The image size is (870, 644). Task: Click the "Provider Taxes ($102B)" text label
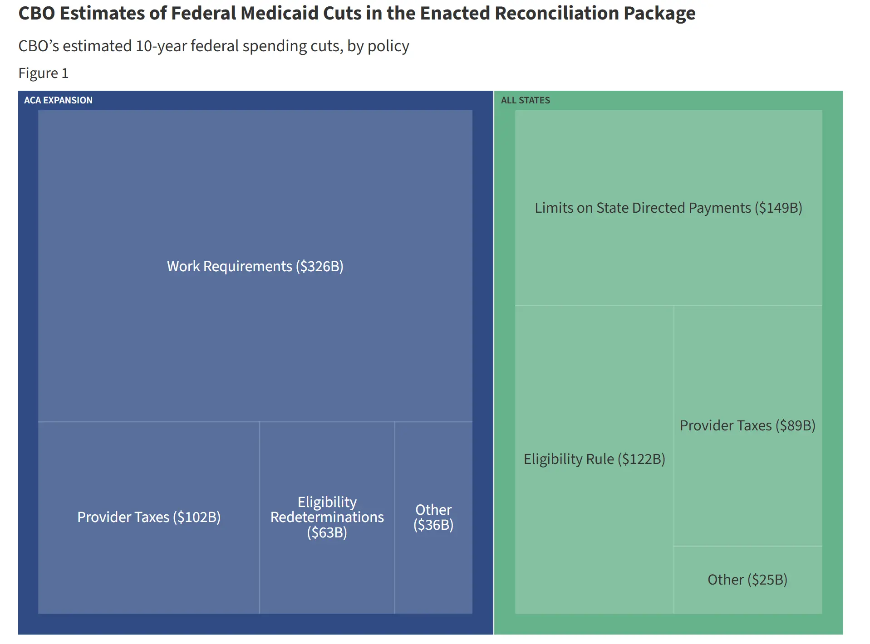click(x=148, y=517)
